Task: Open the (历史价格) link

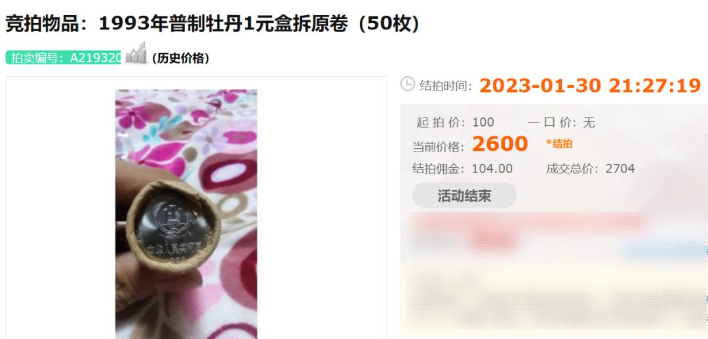Action: pos(181,58)
